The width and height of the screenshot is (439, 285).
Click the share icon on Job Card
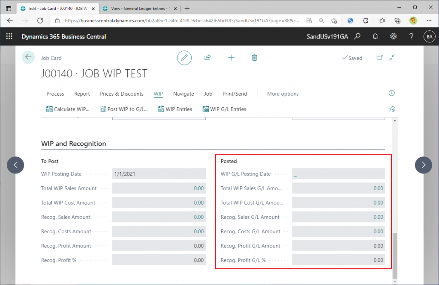[x=207, y=58]
